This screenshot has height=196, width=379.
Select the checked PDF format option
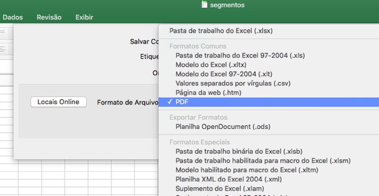(269, 102)
